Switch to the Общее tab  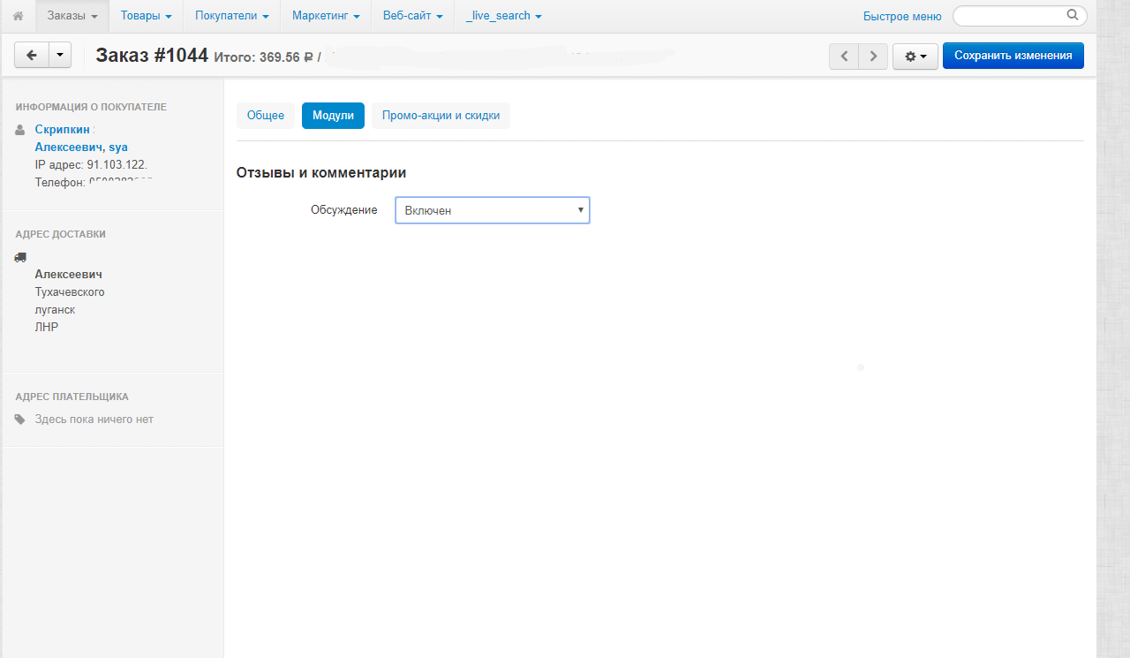pyautogui.click(x=266, y=116)
